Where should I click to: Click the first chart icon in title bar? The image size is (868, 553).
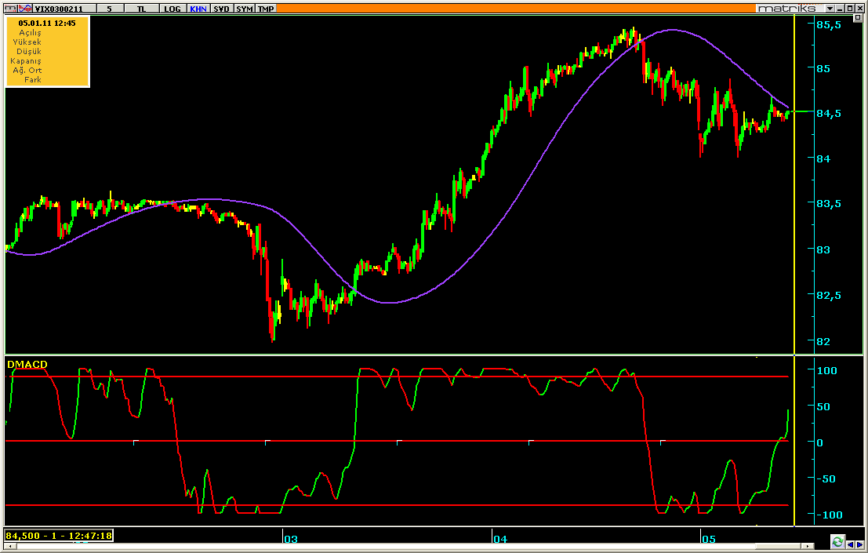point(12,8)
